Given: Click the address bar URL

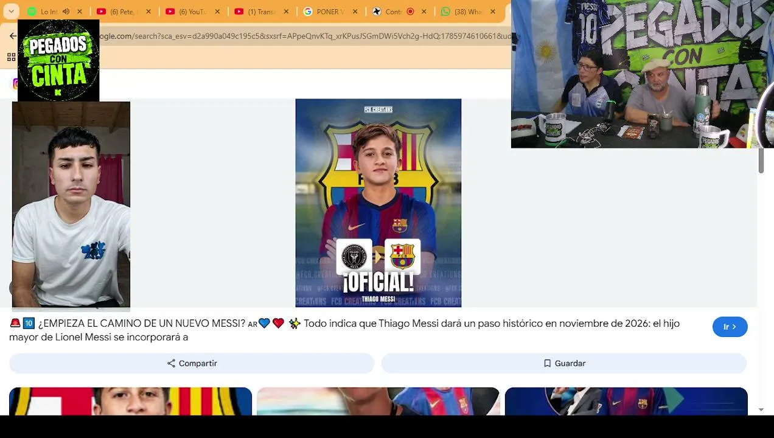Looking at the screenshot, I should click(304, 36).
